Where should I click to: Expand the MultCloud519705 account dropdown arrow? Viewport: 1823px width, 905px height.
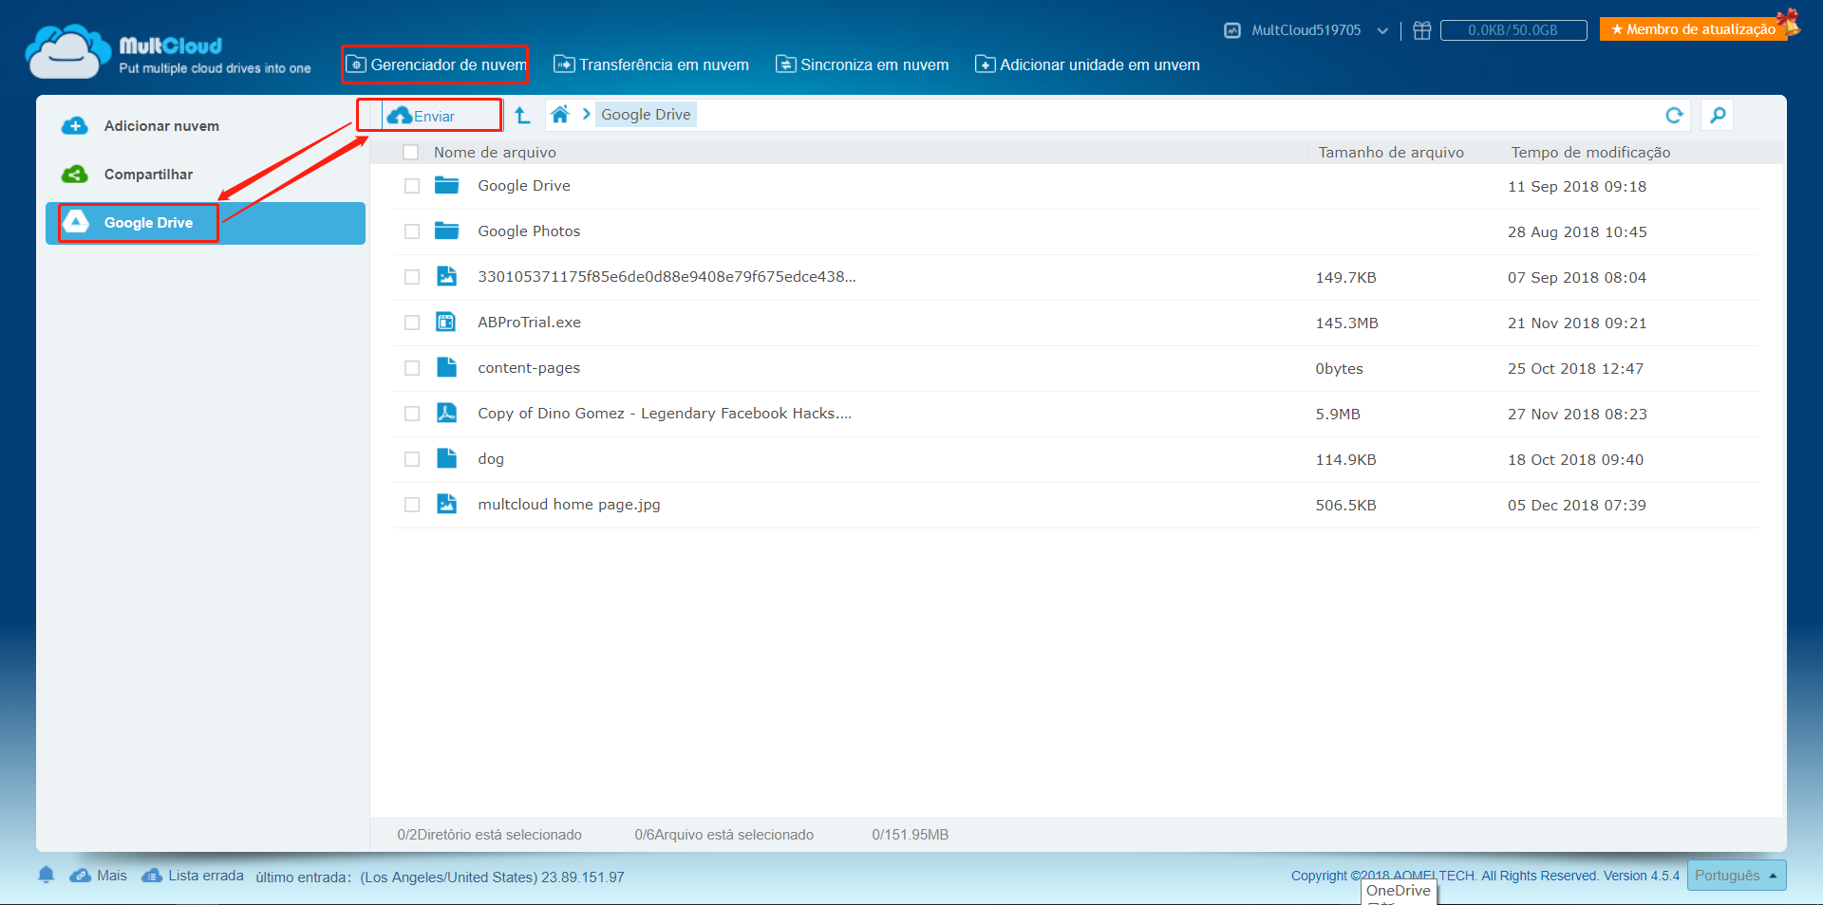click(1382, 31)
